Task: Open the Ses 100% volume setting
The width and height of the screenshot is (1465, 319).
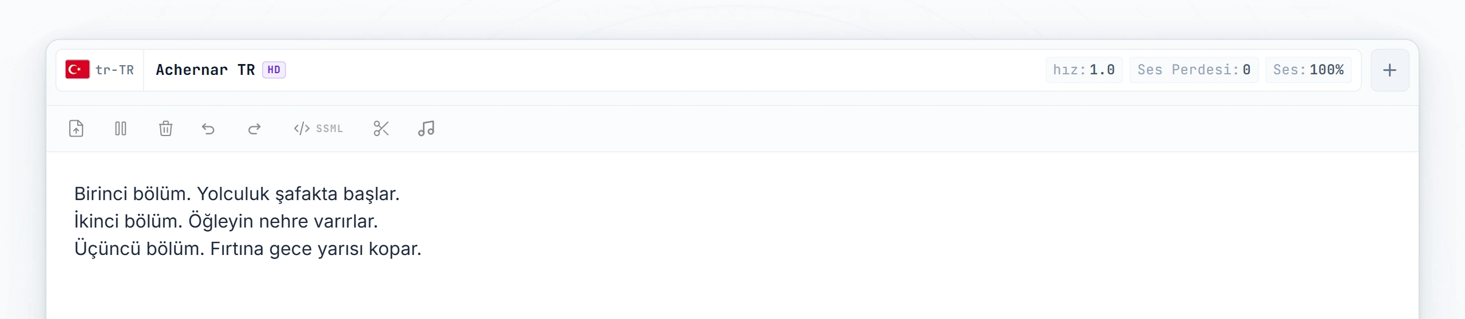Action: pos(1308,70)
